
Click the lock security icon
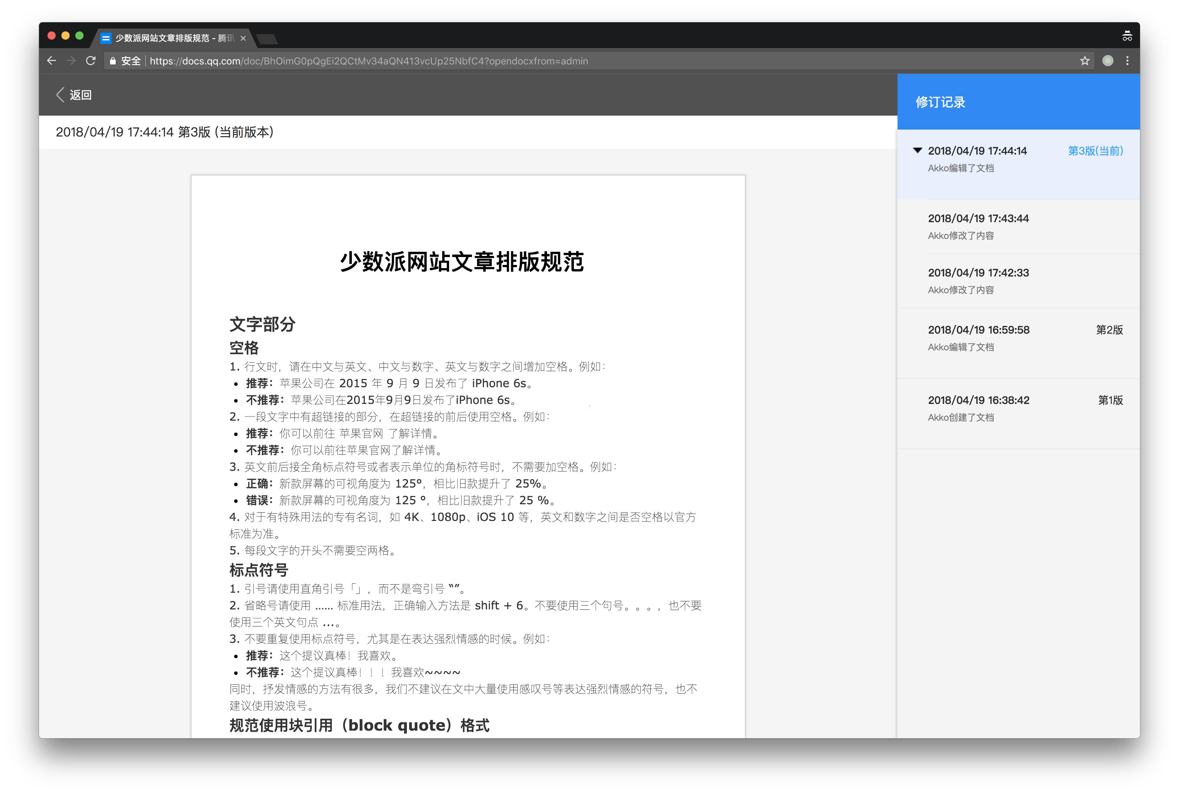click(x=113, y=61)
